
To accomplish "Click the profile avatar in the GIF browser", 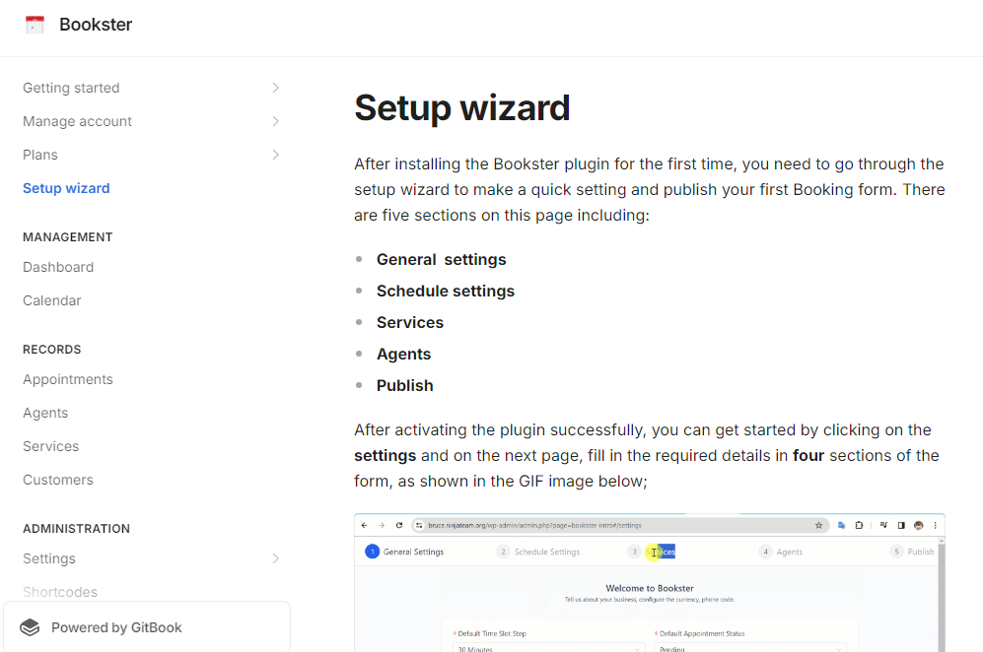I will (x=919, y=526).
